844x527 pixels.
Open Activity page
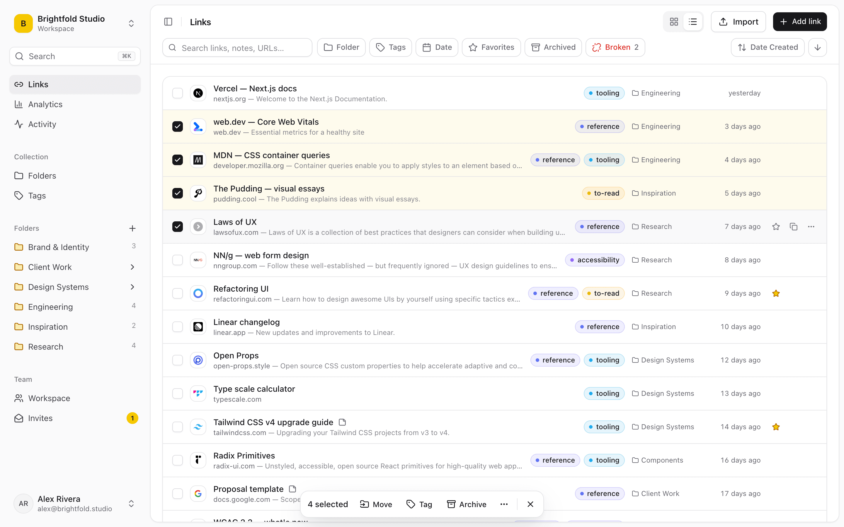pos(75,124)
